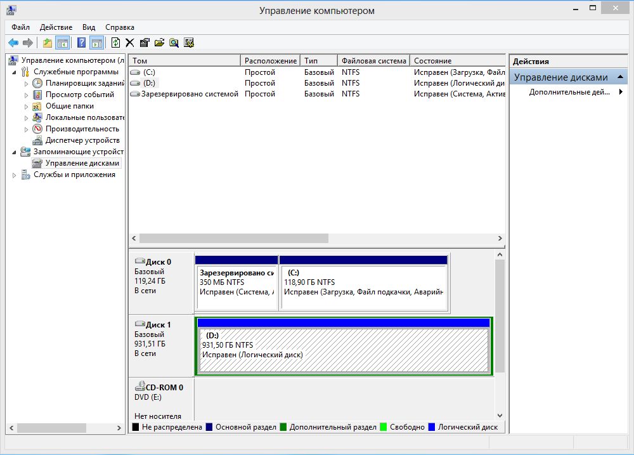Image resolution: width=634 pixels, height=455 pixels.
Task: Select Управление дисками in the tree
Action: pyautogui.click(x=82, y=162)
